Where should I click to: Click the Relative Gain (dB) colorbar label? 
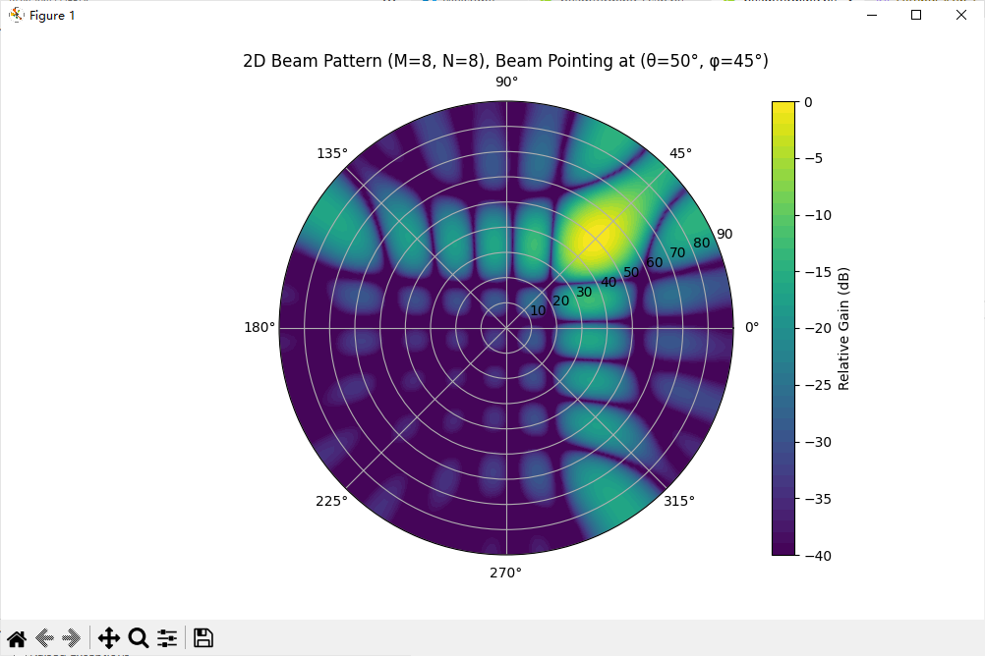tap(843, 328)
